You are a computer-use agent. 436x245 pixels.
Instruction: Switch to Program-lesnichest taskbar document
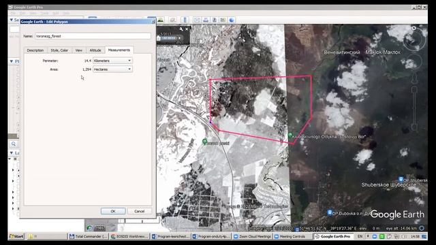click(171, 236)
